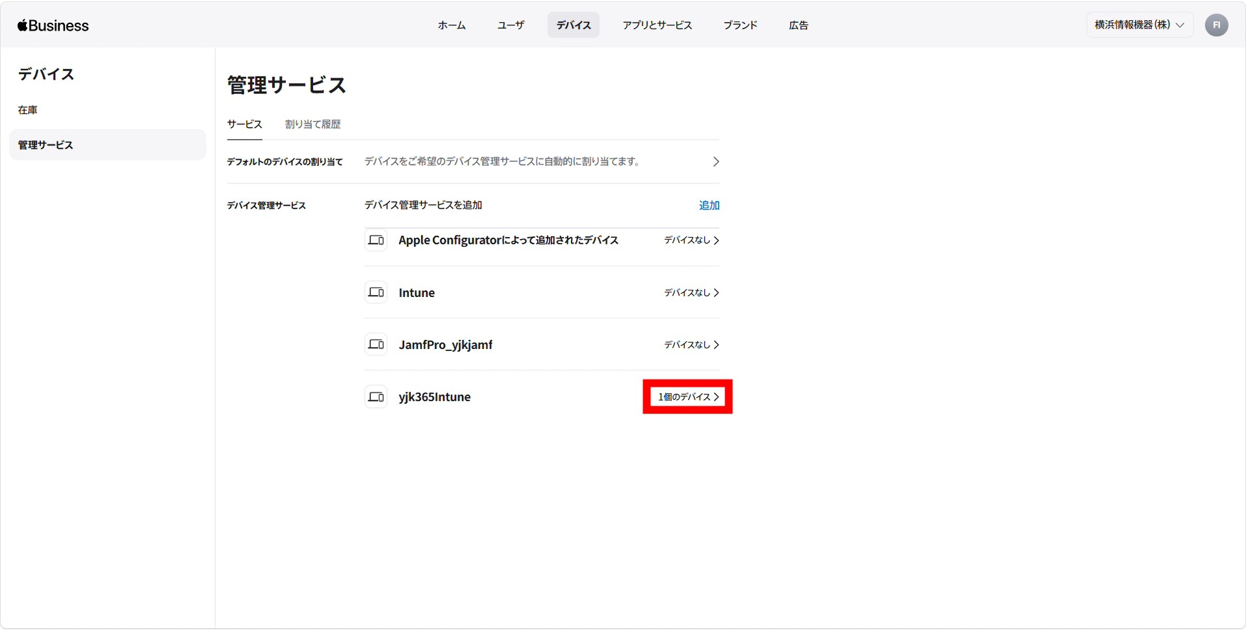Open the Apple Configuratorによって追加されたデバイス entry
1246x631 pixels.
click(508, 240)
